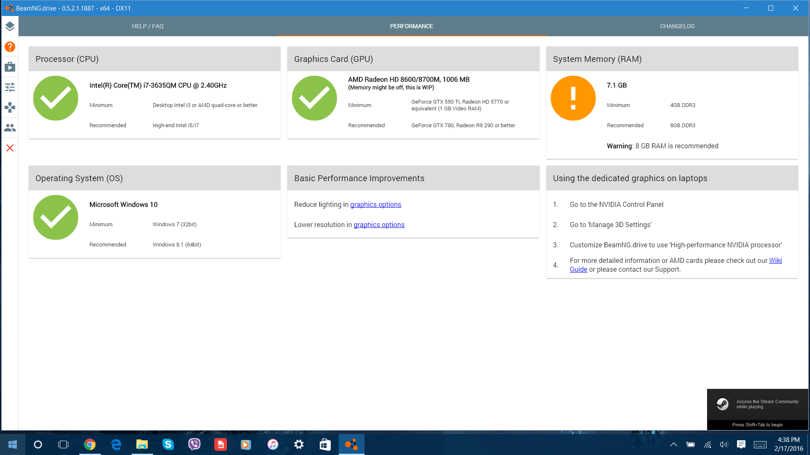The image size is (810, 455).
Task: Click 'Basic Performance Improvements' card header
Action: tap(413, 178)
